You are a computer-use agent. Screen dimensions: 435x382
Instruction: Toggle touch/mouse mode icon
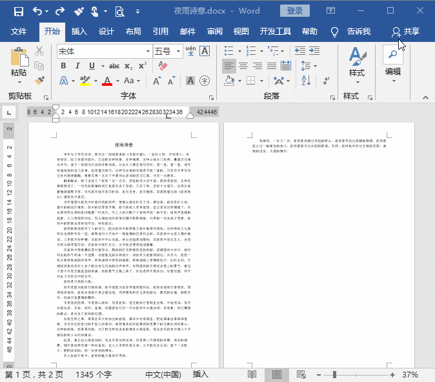[x=95, y=12]
